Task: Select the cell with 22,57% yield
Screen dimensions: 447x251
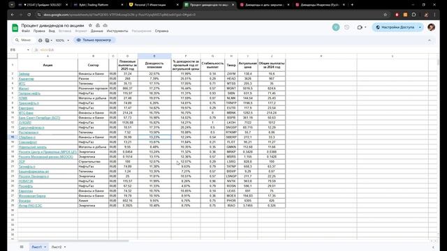Action: 154,74
